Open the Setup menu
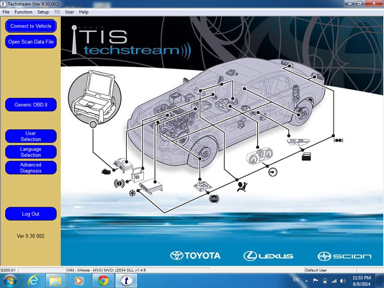 click(43, 12)
